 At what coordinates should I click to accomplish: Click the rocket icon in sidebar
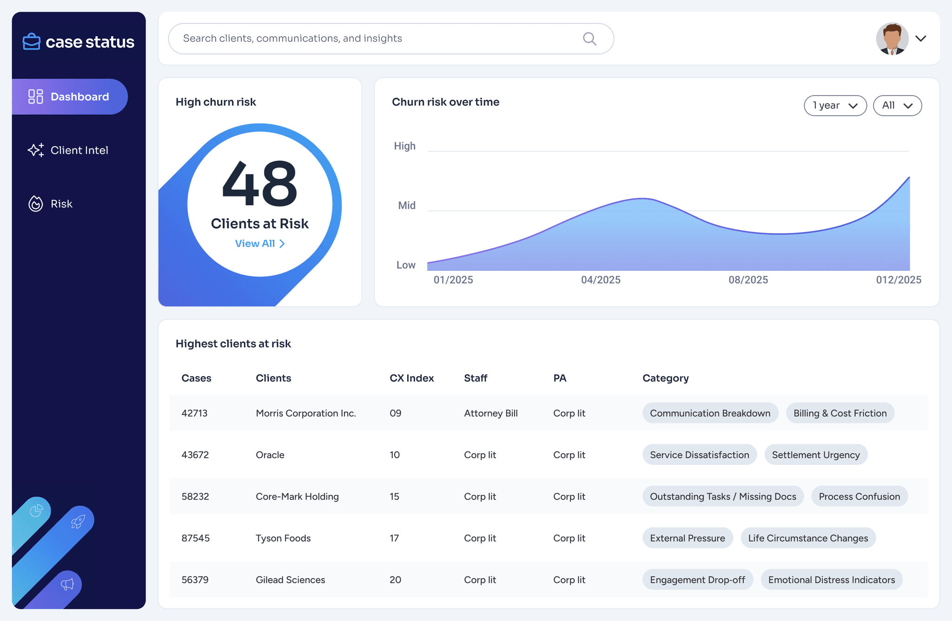78,522
